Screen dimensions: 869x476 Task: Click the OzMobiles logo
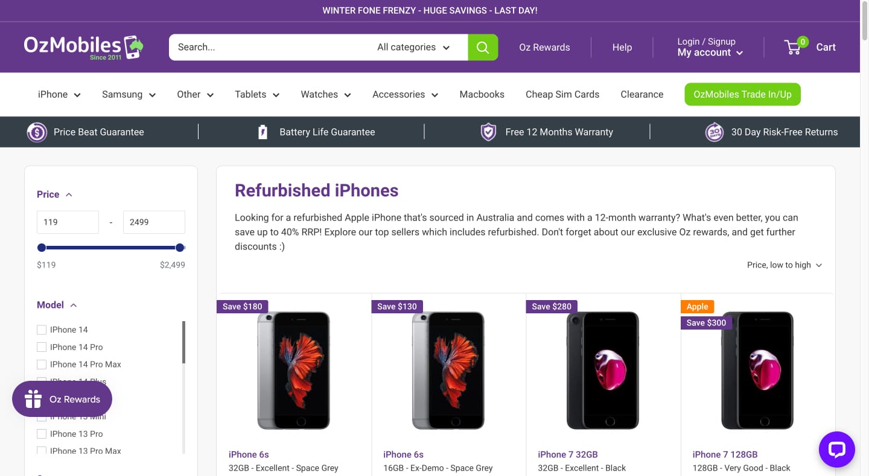coord(83,47)
